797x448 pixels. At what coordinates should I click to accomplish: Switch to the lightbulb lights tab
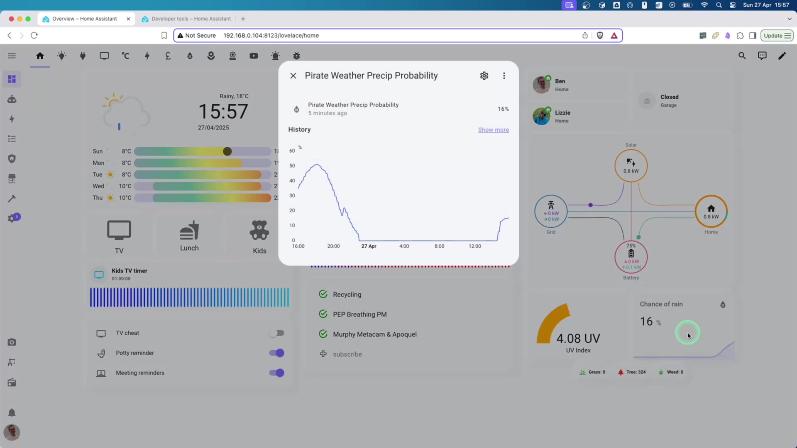point(61,56)
